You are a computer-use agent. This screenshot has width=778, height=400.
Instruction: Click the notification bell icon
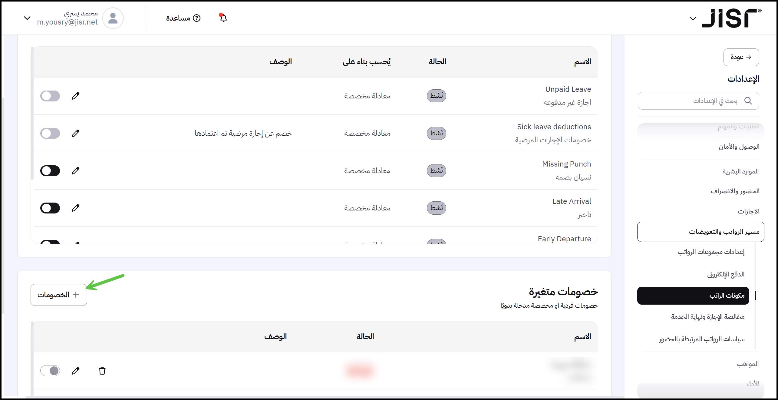point(223,18)
